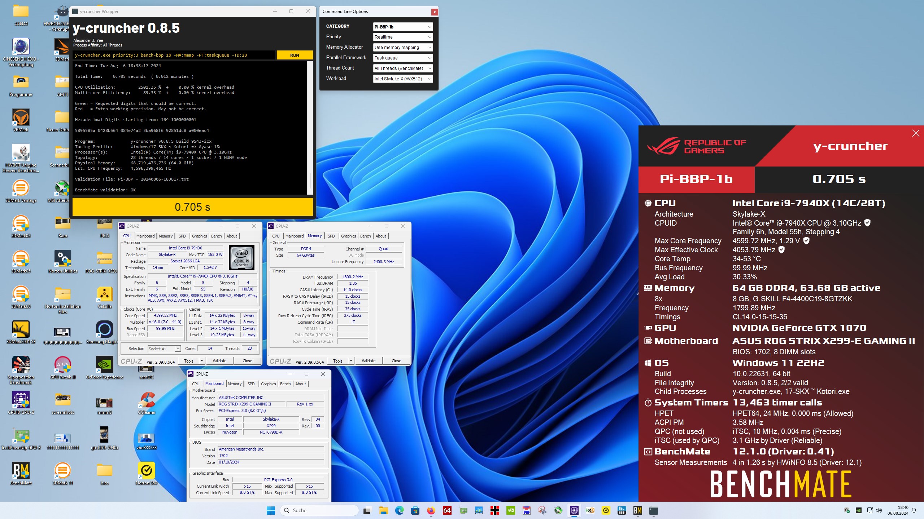This screenshot has height=519, width=924.
Task: Click the taskbar Suche search box
Action: point(319,510)
